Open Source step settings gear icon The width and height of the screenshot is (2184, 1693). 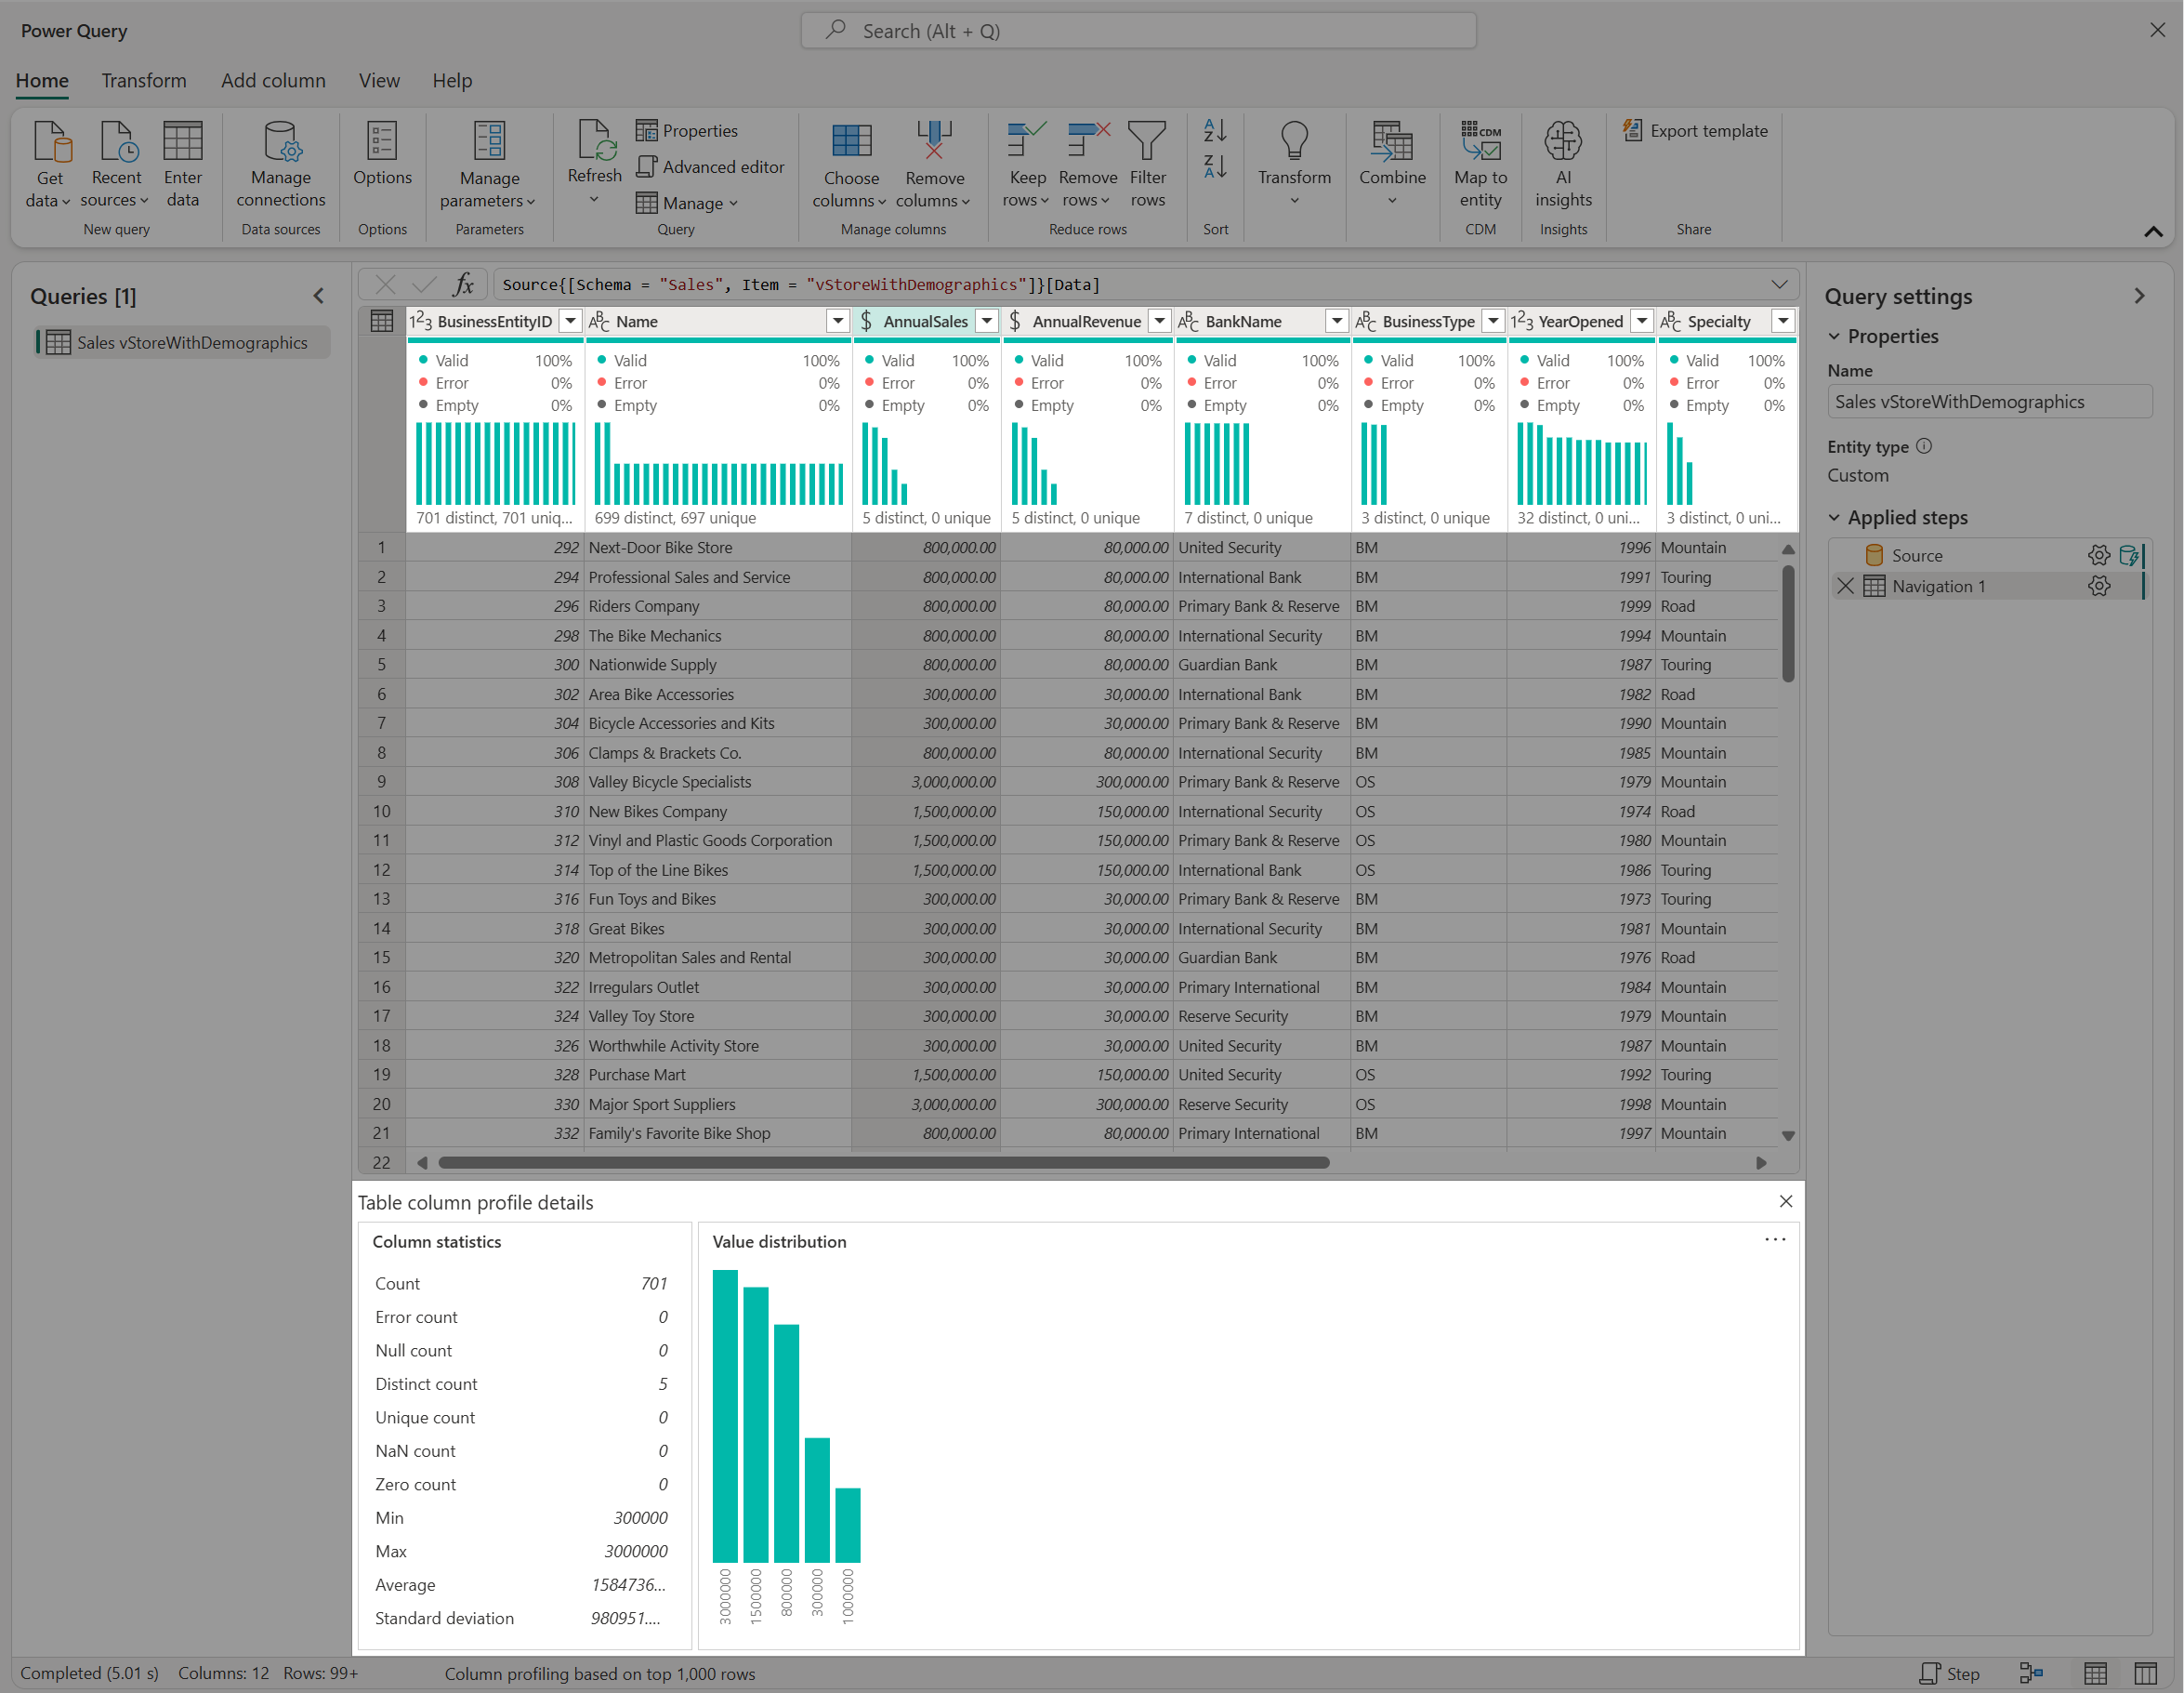(x=2098, y=555)
